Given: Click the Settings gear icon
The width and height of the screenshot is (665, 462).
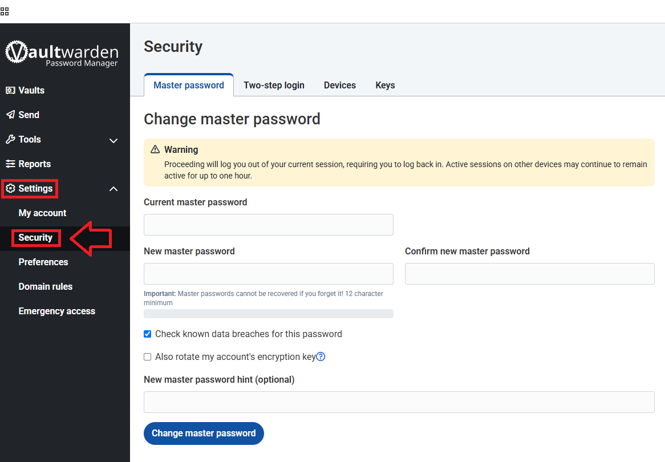Looking at the screenshot, I should [10, 188].
